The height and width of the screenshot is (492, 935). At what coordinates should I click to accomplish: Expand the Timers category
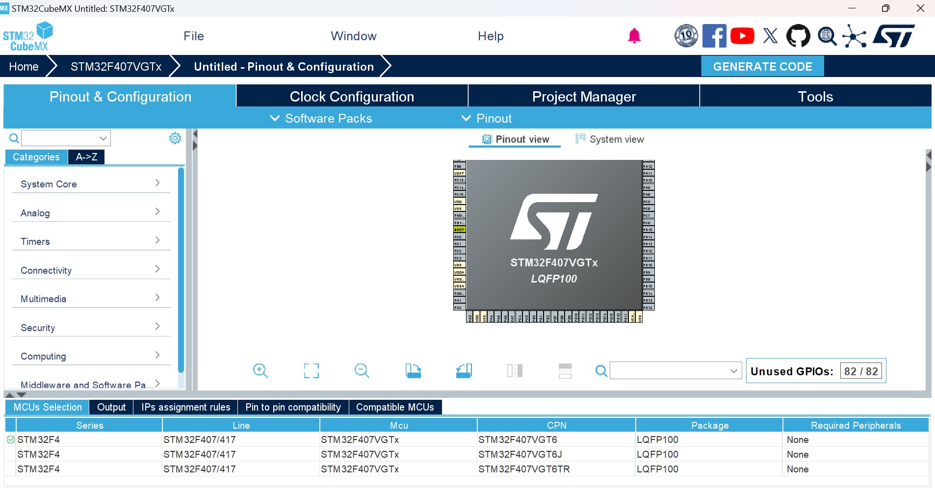click(91, 241)
